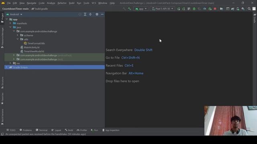257x144 pixels.
Task: Expand the androidTest package node
Action: 14,55
